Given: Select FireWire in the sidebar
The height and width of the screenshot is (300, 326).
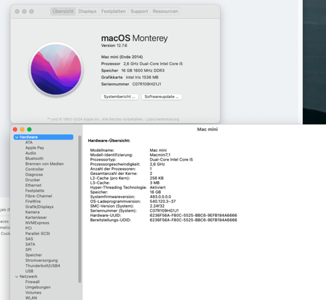Looking at the screenshot, I should pyautogui.click(x=33, y=201).
